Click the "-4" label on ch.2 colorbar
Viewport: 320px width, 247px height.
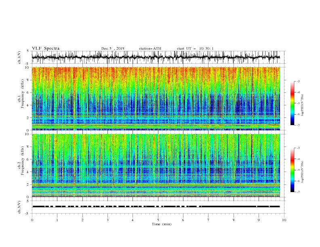(x=298, y=159)
